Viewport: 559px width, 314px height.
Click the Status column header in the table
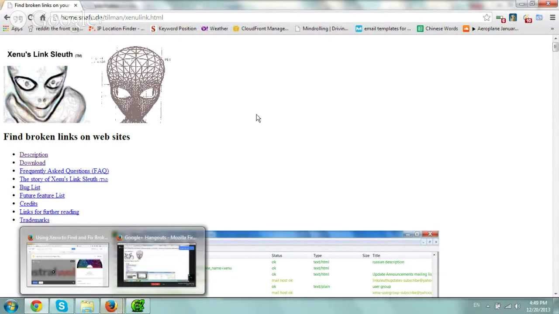tap(277, 256)
